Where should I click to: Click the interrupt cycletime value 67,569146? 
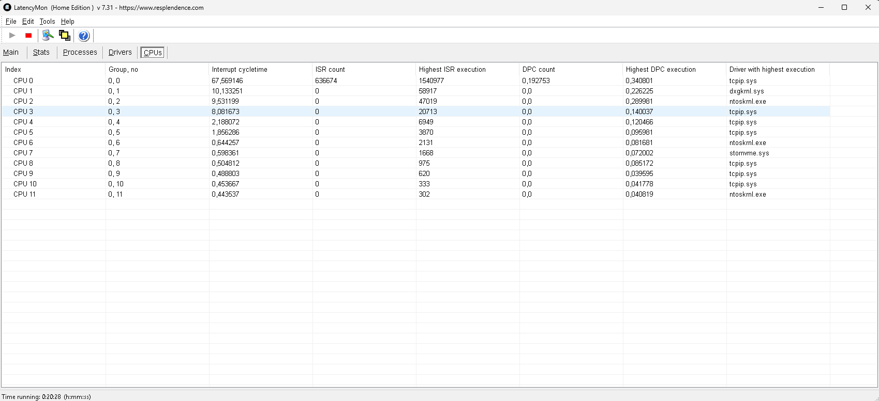coord(227,81)
